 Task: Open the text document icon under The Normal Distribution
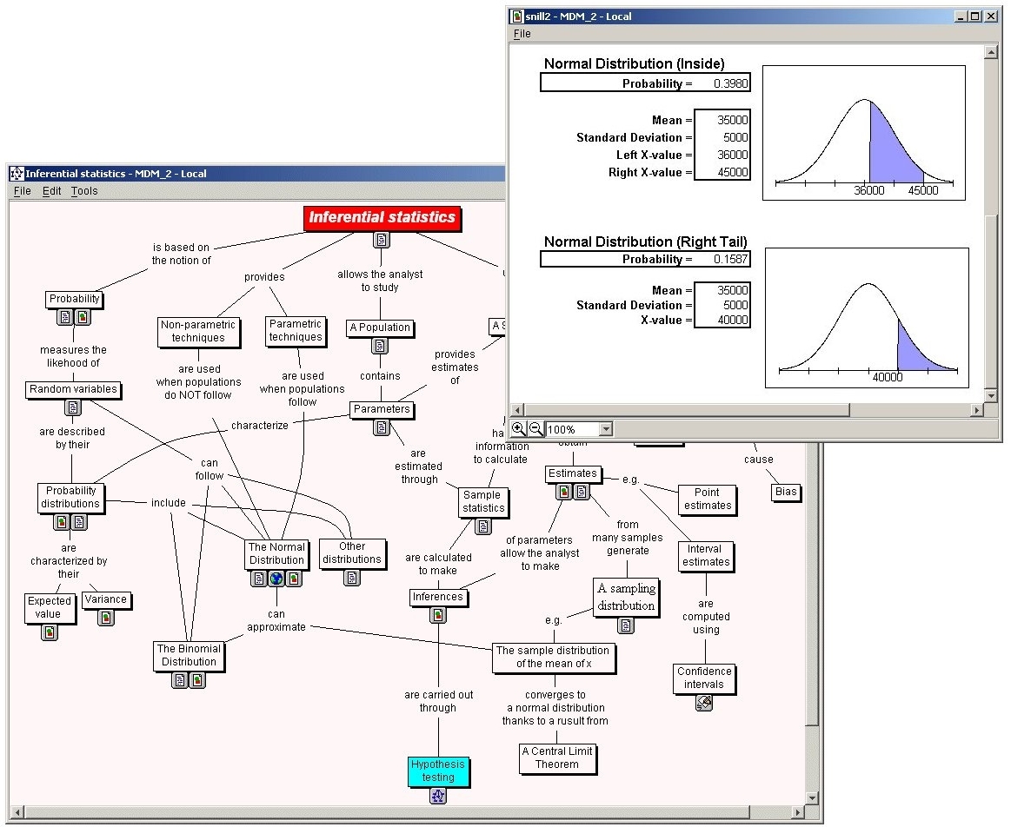pyautogui.click(x=258, y=579)
